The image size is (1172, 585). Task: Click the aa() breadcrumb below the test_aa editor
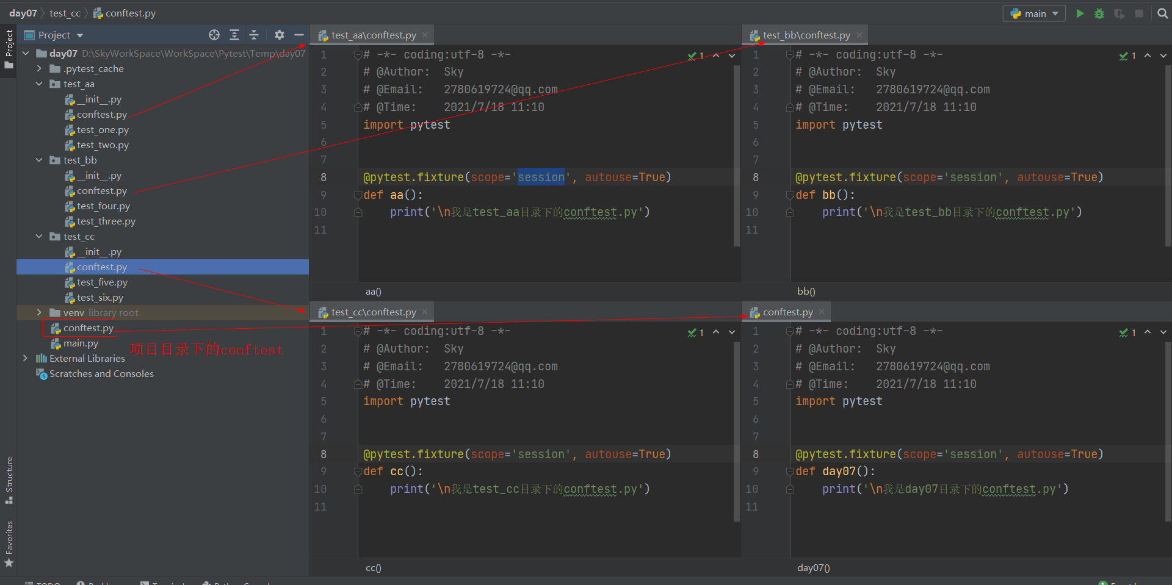373,292
